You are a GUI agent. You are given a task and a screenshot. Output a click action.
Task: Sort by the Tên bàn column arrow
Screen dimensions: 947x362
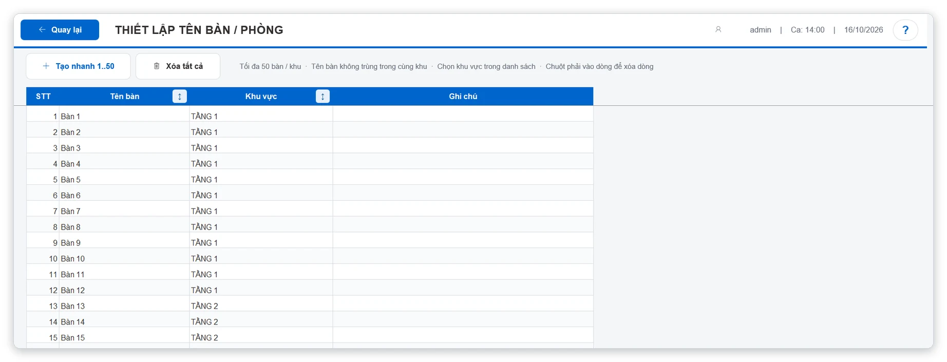(x=179, y=97)
